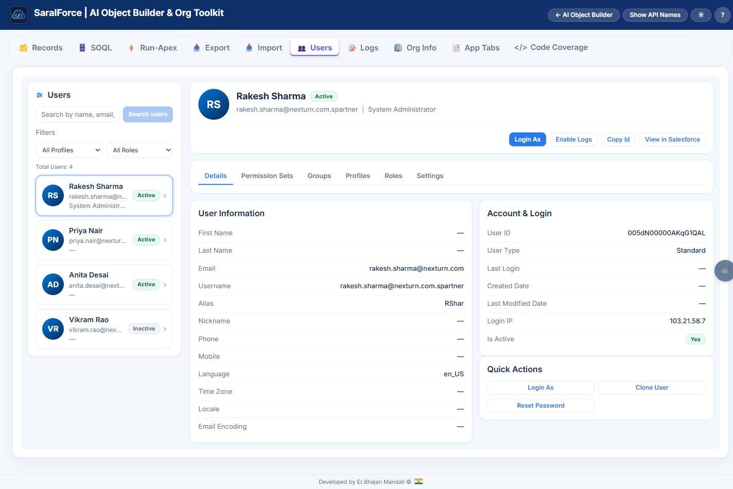Expand the All Profiles filter dropdown
Screen dimensions: 733x489
[x=69, y=150]
